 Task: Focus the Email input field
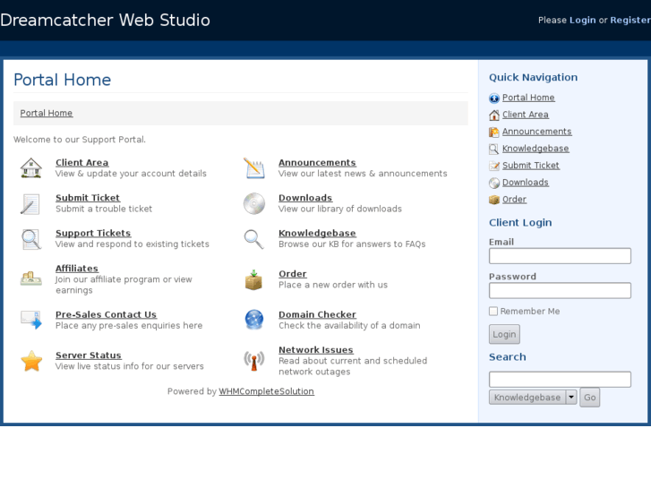(560, 256)
